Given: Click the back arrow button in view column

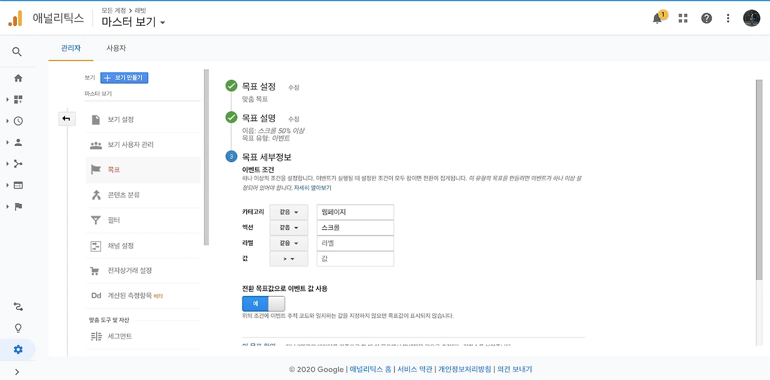Looking at the screenshot, I should pos(66,119).
